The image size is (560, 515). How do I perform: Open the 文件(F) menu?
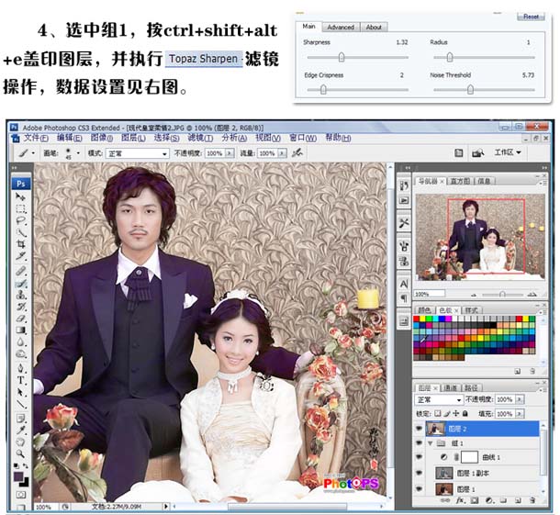point(36,138)
